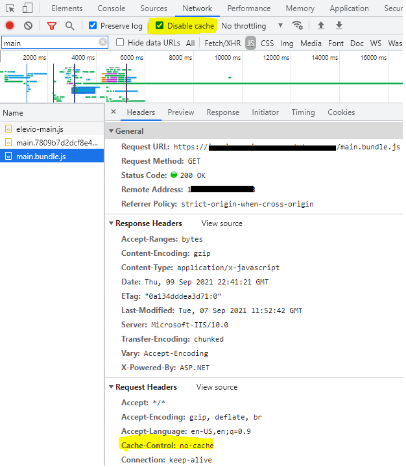This screenshot has height=467, width=406.
Task: Open the Initiator details tab
Action: click(265, 112)
